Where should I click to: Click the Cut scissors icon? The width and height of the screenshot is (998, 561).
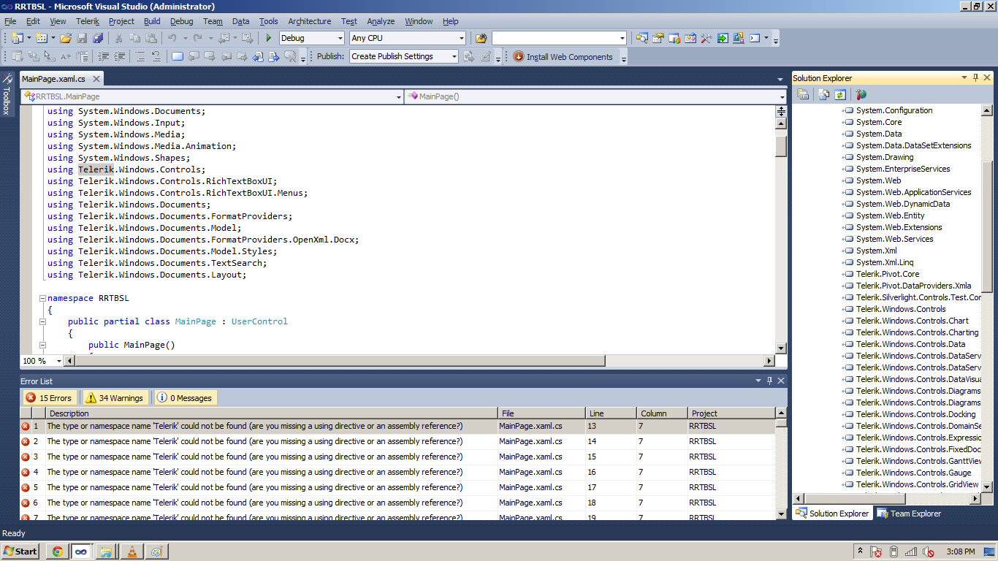click(x=118, y=38)
